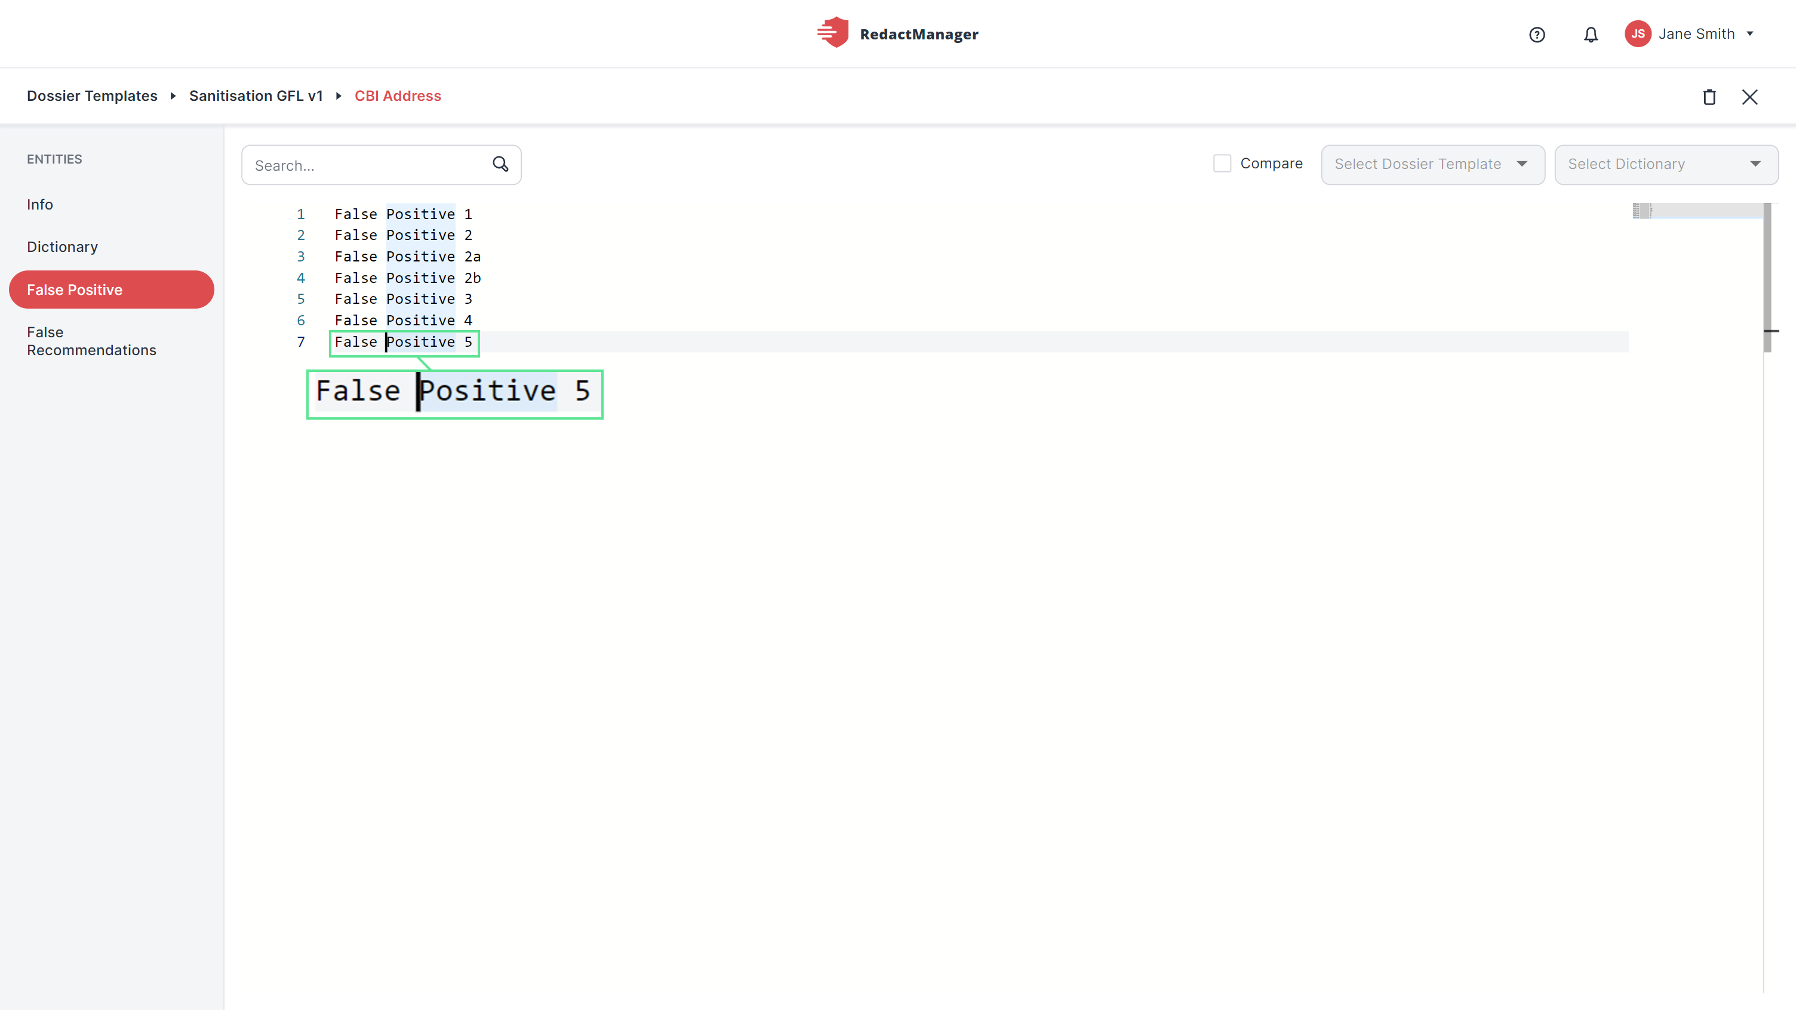The height and width of the screenshot is (1010, 1796).
Task: Click the editor minimap preview
Action: (x=1697, y=211)
